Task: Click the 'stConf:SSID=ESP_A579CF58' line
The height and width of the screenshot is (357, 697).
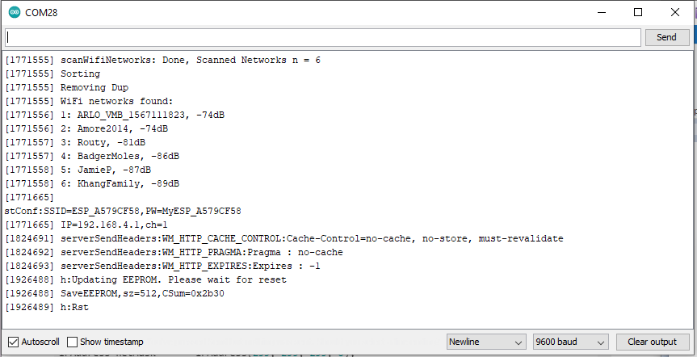Action: tap(123, 211)
